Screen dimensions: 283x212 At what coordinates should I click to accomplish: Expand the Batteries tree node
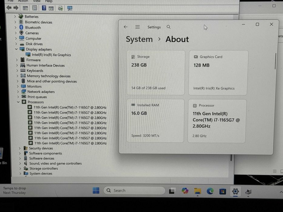(x=15, y=17)
